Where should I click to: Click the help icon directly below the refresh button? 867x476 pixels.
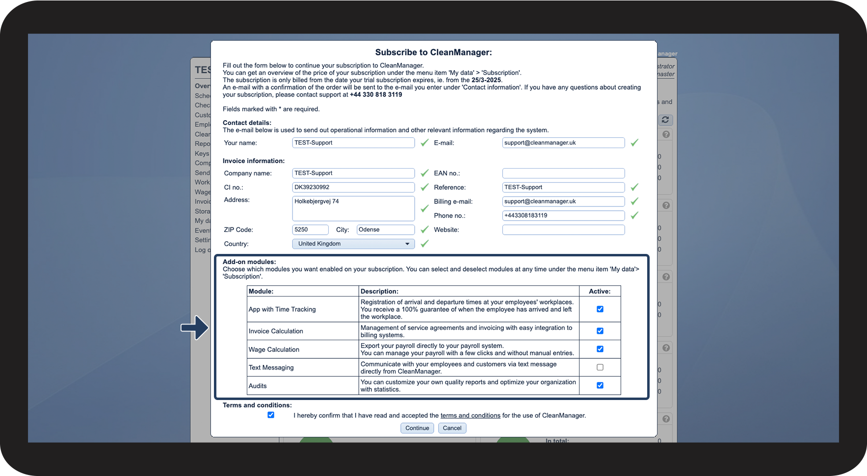(666, 134)
